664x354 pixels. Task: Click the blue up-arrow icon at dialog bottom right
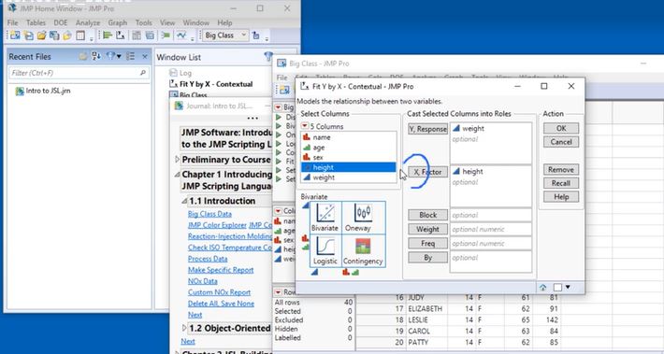[x=543, y=288]
